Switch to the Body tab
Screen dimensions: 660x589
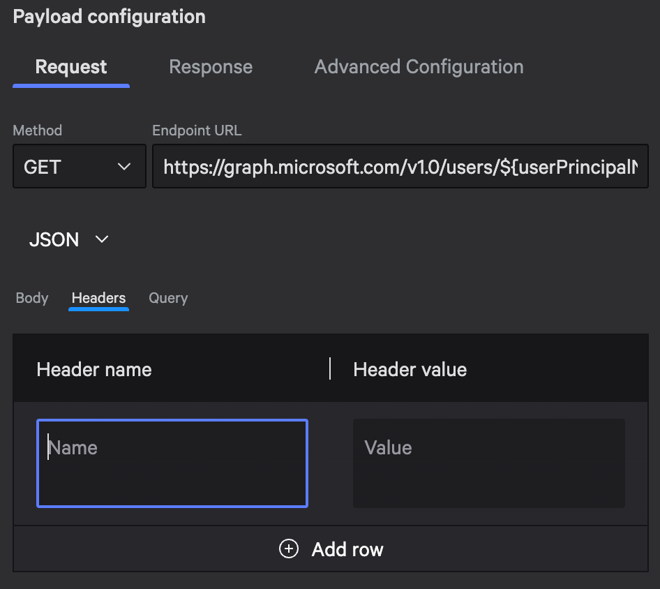[x=31, y=298]
